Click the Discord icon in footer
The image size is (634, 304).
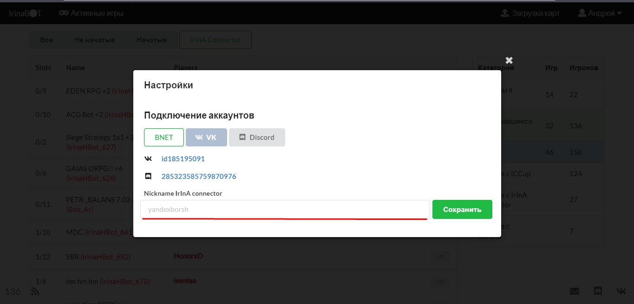598,291
